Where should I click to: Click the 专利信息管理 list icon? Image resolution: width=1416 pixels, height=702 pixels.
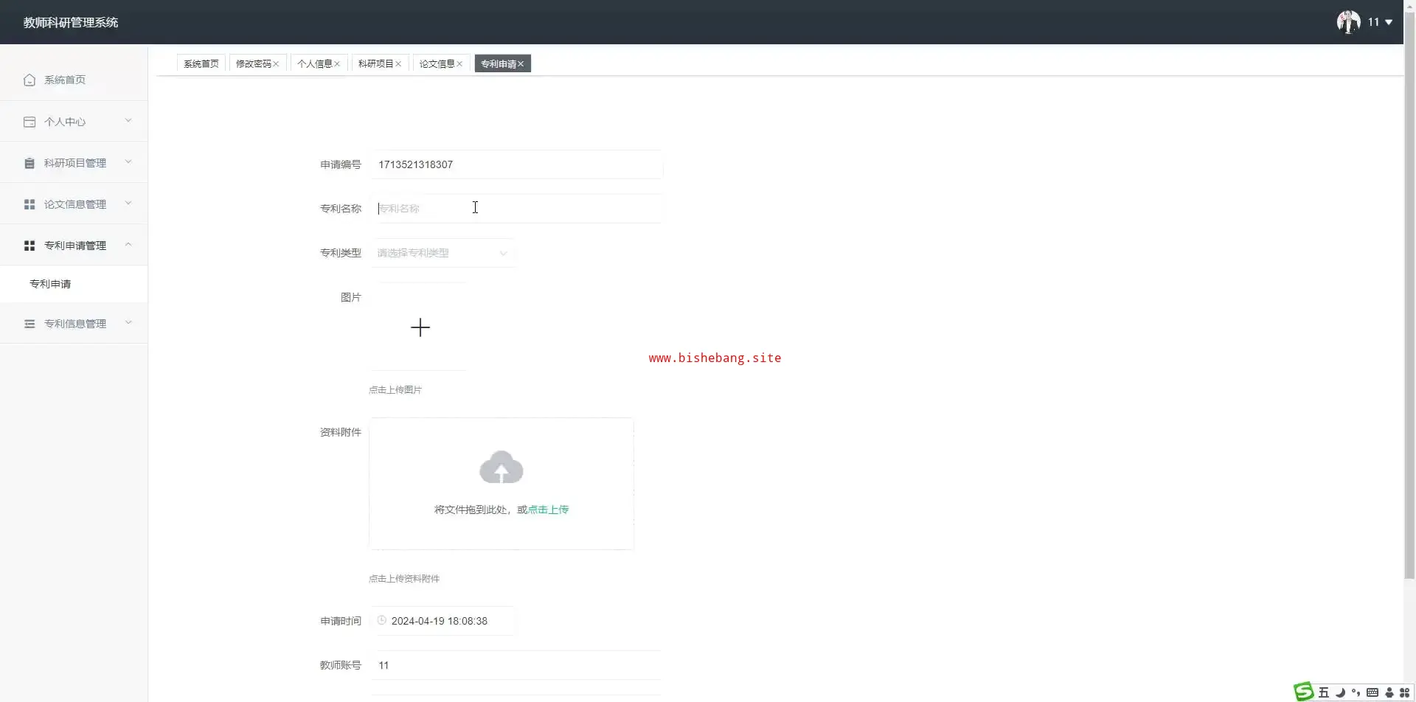[29, 324]
